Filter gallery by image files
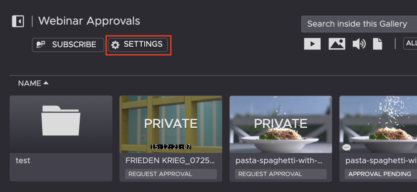The width and height of the screenshot is (417, 192). click(337, 44)
